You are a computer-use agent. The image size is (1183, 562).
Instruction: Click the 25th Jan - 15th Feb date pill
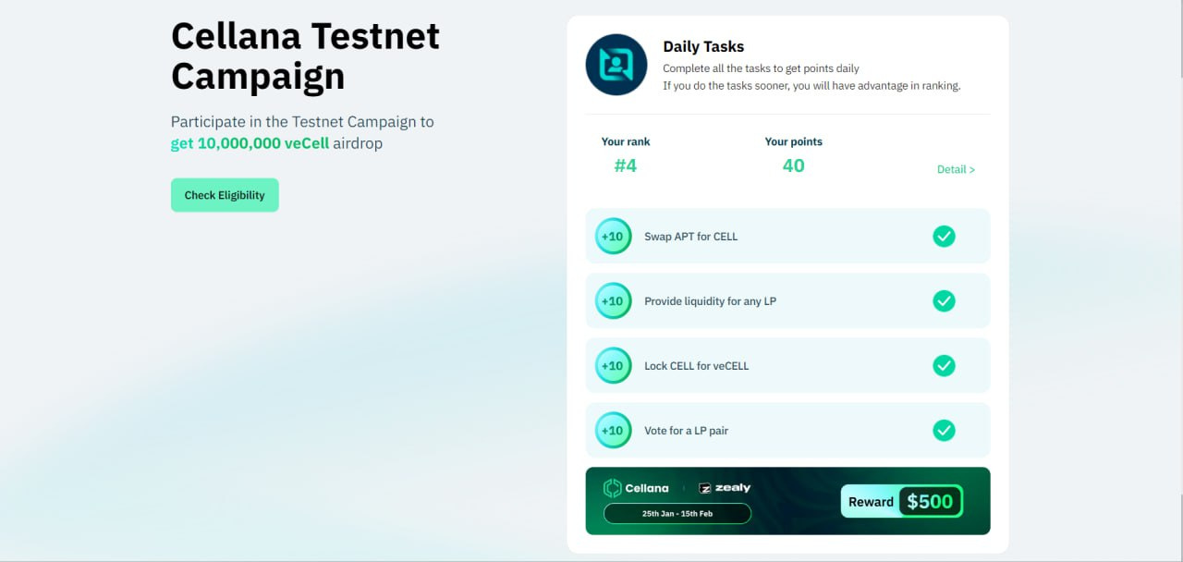[x=677, y=514]
